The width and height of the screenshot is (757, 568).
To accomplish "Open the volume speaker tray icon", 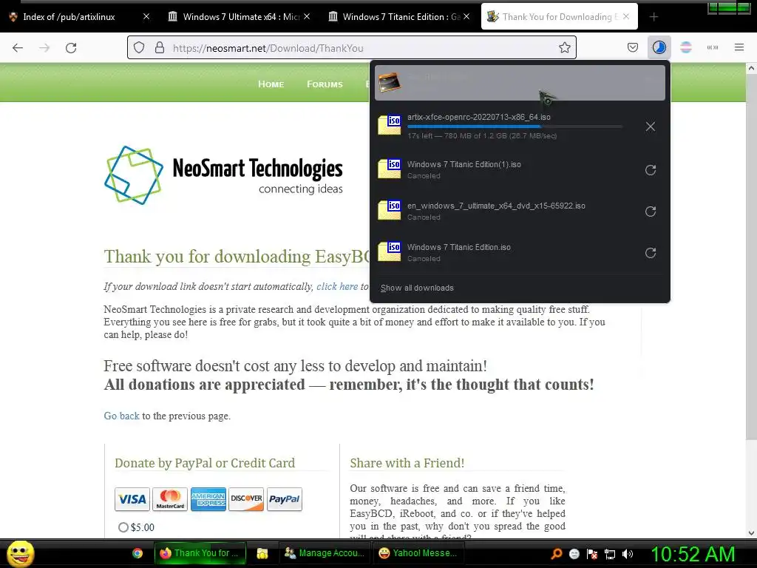I will [x=628, y=554].
